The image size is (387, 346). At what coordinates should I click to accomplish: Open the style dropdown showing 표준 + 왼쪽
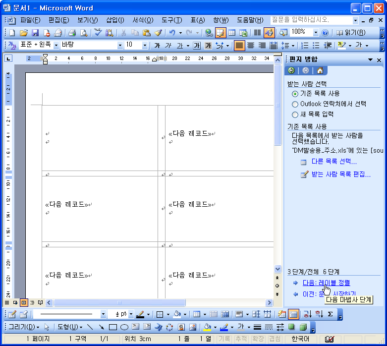pos(56,46)
